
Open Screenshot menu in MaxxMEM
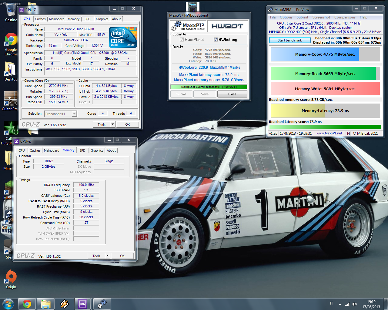pos(321,17)
